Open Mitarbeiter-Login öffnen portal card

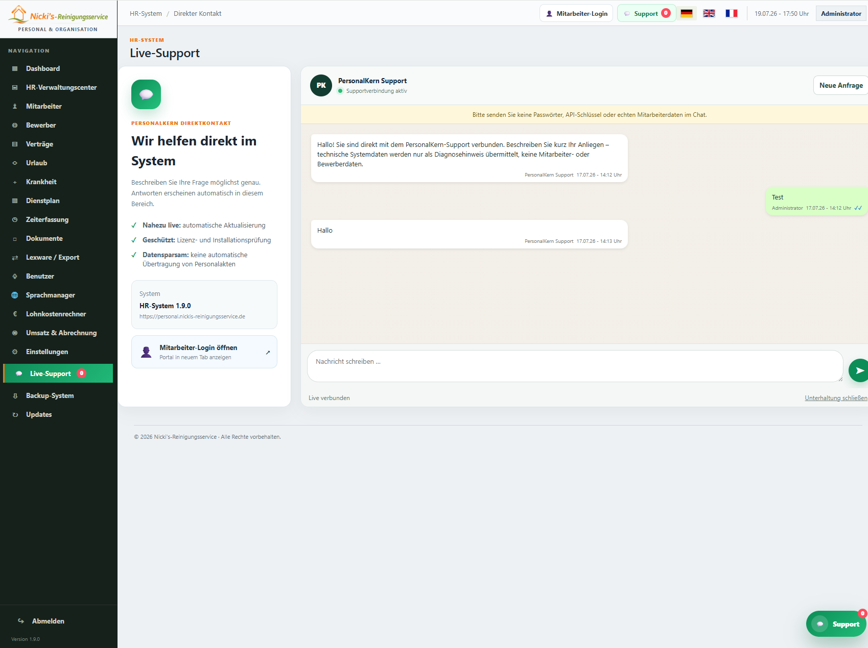[x=204, y=352]
